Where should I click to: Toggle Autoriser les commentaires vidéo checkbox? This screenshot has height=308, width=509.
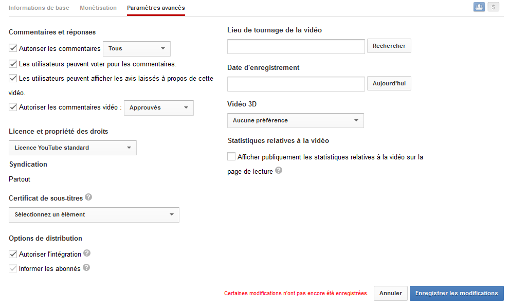[x=13, y=107]
